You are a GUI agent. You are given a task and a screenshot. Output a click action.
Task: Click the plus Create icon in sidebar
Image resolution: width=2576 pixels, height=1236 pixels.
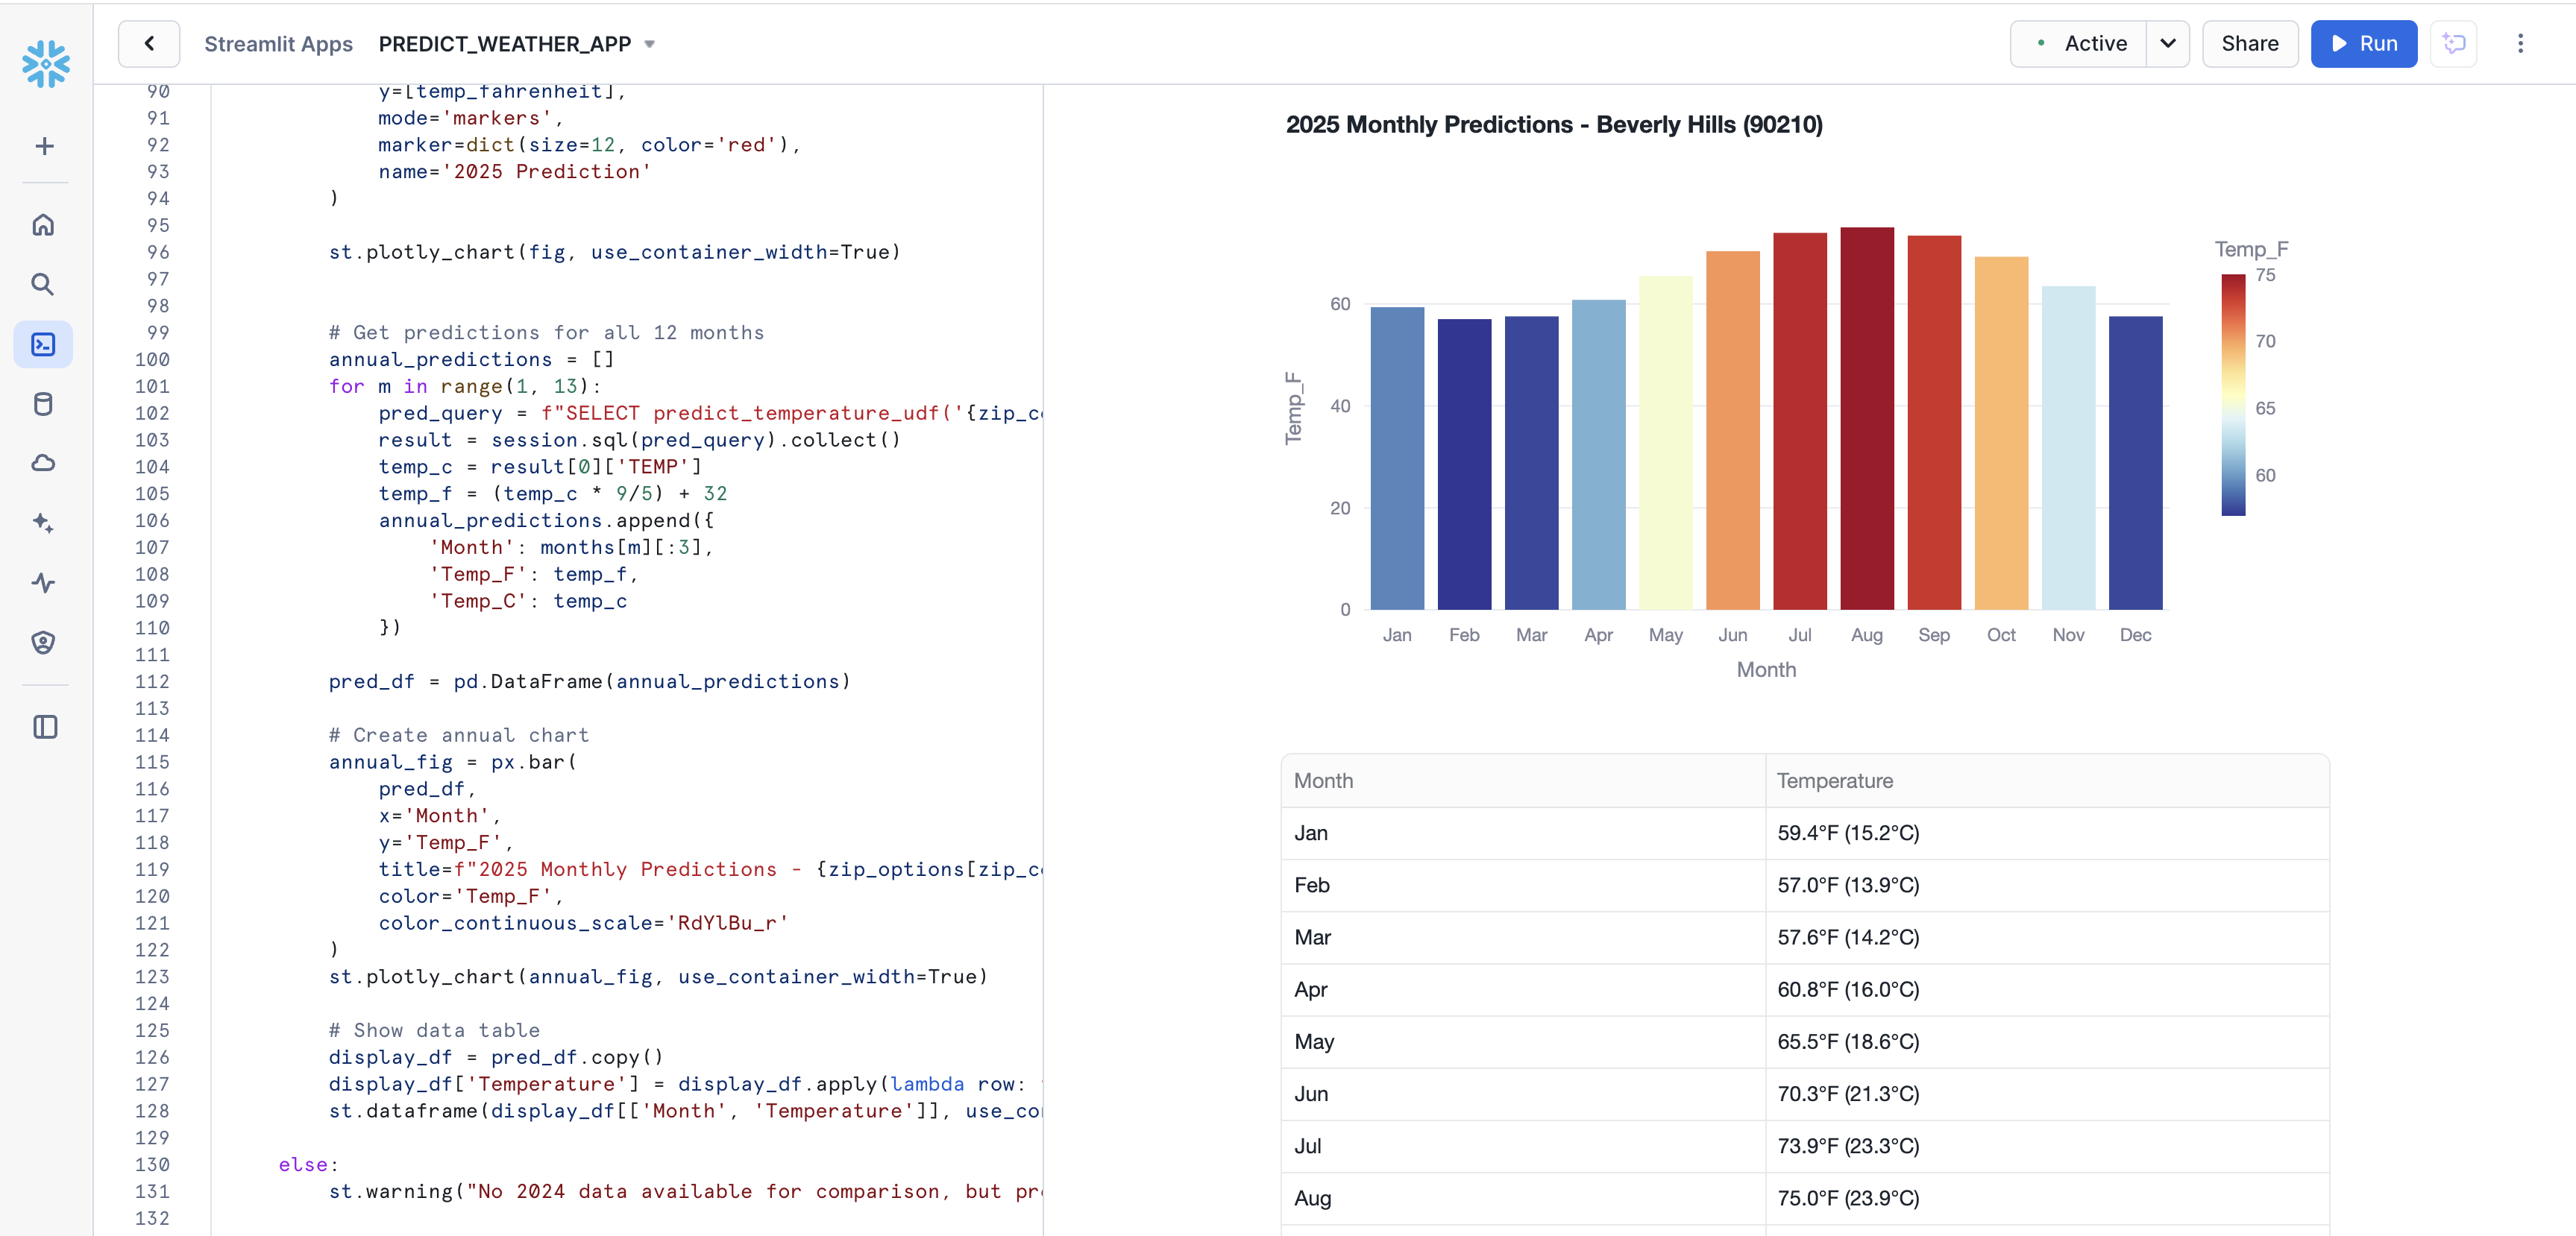pyautogui.click(x=44, y=147)
